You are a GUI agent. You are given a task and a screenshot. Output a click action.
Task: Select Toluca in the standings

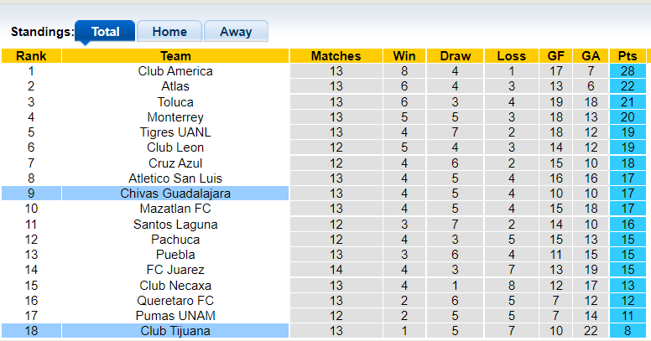(x=175, y=102)
